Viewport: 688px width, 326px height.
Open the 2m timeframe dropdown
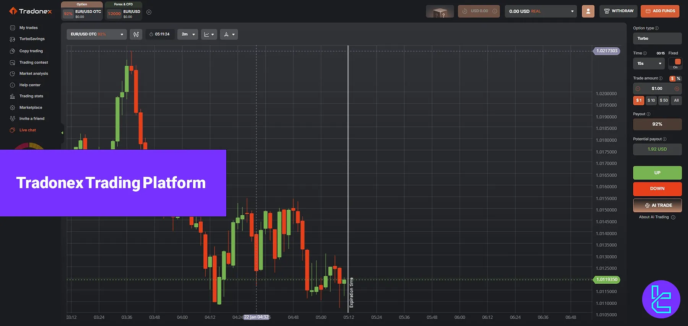(188, 34)
